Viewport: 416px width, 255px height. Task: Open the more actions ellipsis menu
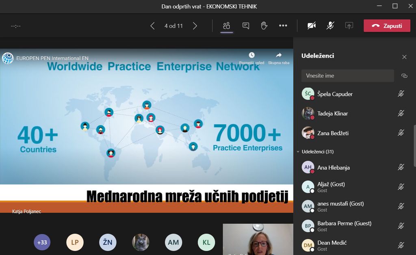tap(283, 26)
